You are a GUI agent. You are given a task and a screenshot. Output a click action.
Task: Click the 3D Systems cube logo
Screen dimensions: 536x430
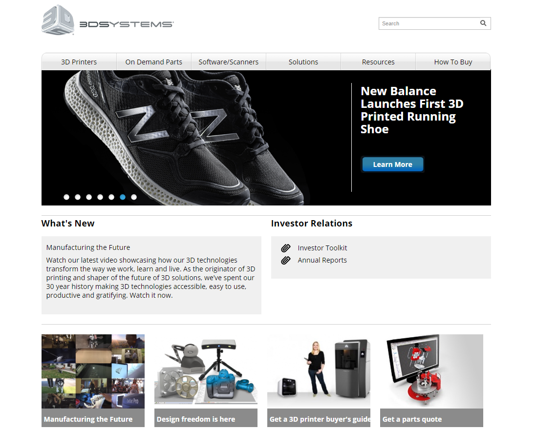click(x=58, y=20)
